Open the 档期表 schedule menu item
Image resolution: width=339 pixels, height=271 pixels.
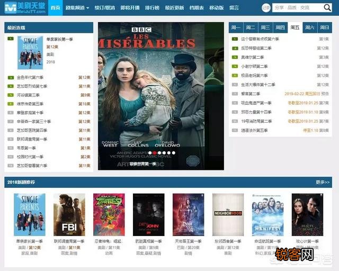point(197,8)
